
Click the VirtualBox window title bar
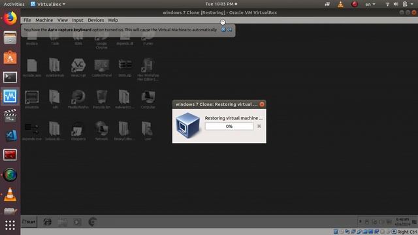pos(219,12)
